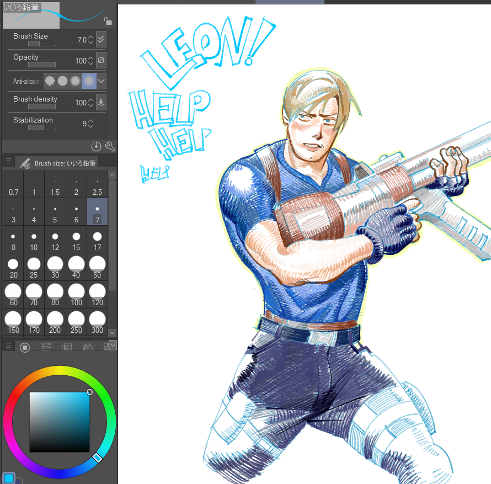Screen dimensions: 491x484
Task: Click the Stabilization value stepper arrows
Action: click(x=90, y=124)
